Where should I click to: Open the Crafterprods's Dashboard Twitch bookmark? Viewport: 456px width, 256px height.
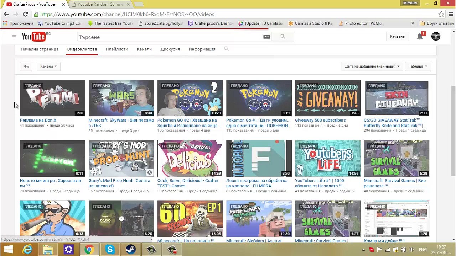(x=211, y=23)
